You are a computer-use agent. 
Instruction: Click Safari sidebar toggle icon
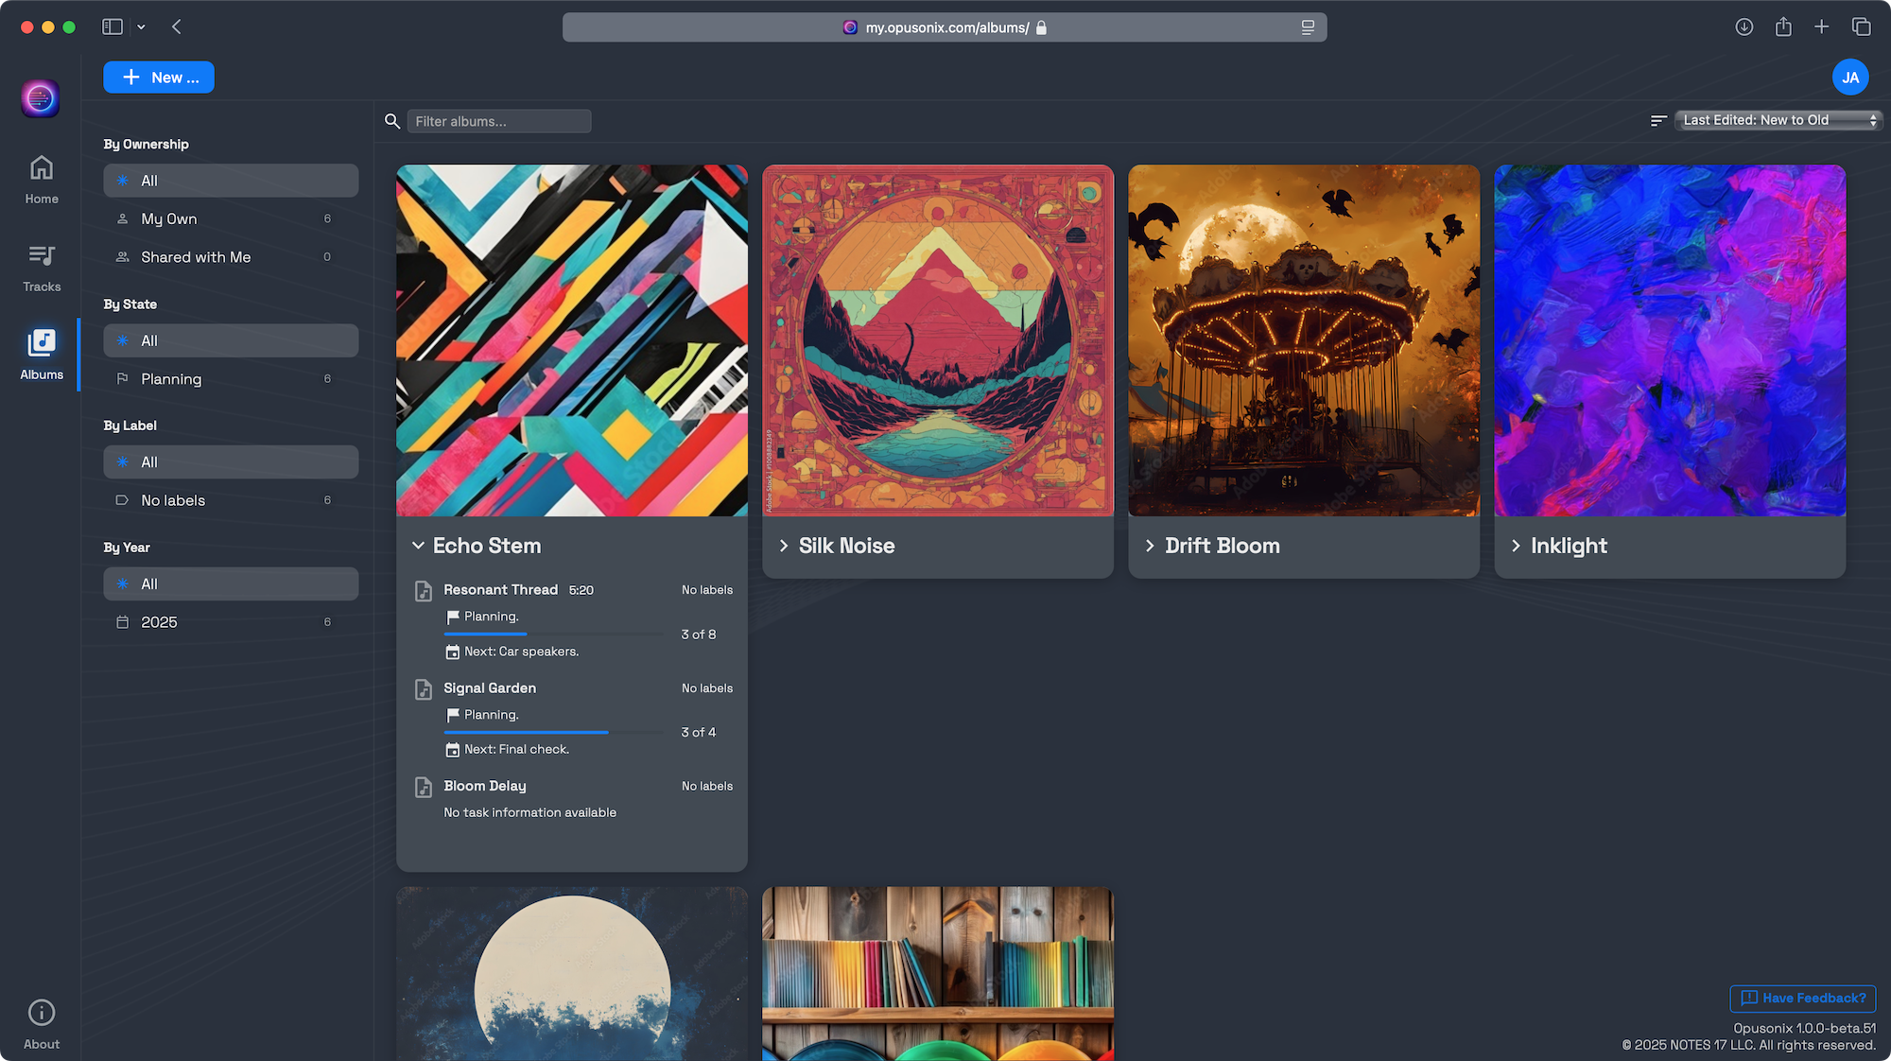tap(113, 26)
